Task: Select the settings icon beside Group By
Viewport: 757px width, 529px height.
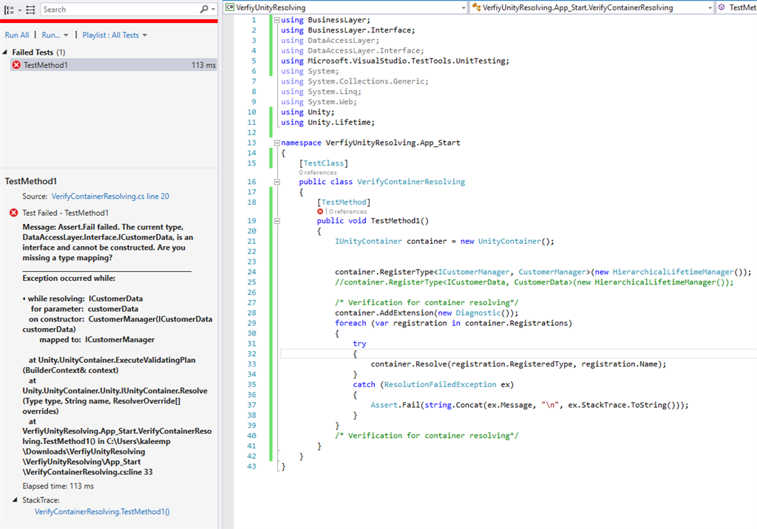Action: click(x=30, y=9)
